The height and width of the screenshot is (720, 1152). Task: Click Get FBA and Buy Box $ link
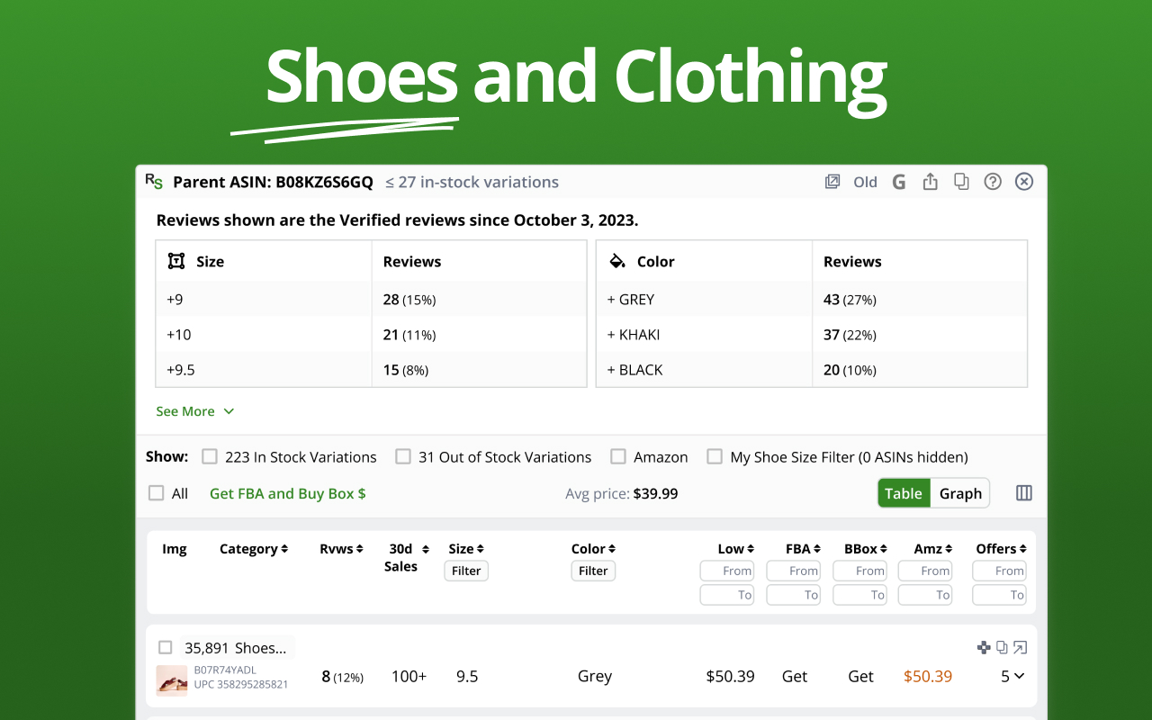(x=287, y=493)
